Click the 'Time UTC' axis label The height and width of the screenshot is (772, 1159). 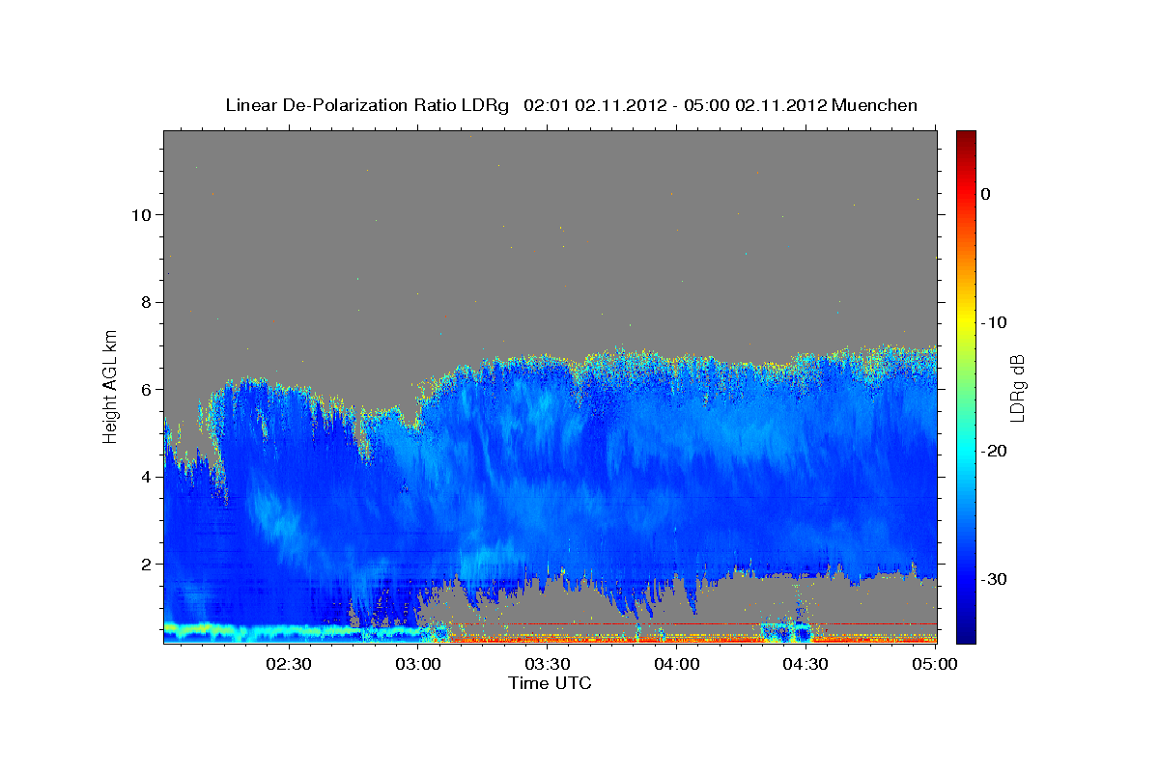550,683
